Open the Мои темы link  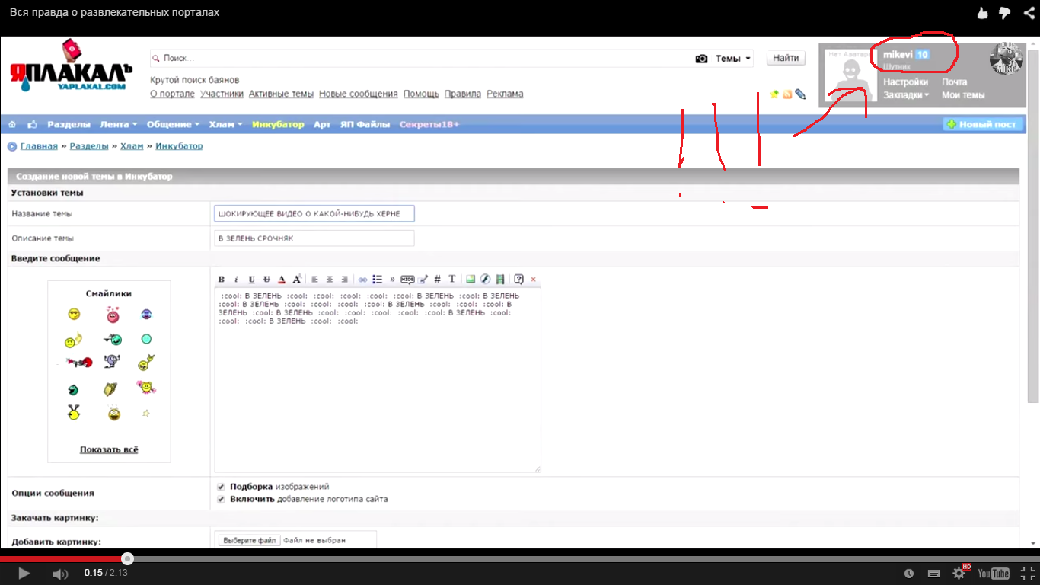[963, 95]
